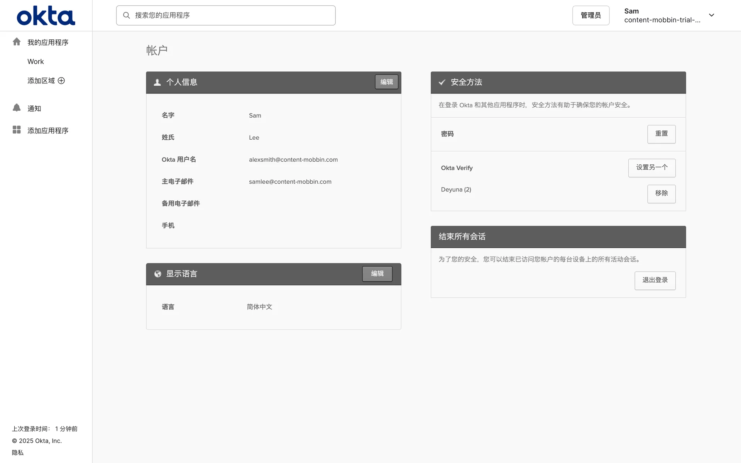Image resolution: width=741 pixels, height=463 pixels.
Task: Click the 隐私 link in the footer
Action: (18, 453)
